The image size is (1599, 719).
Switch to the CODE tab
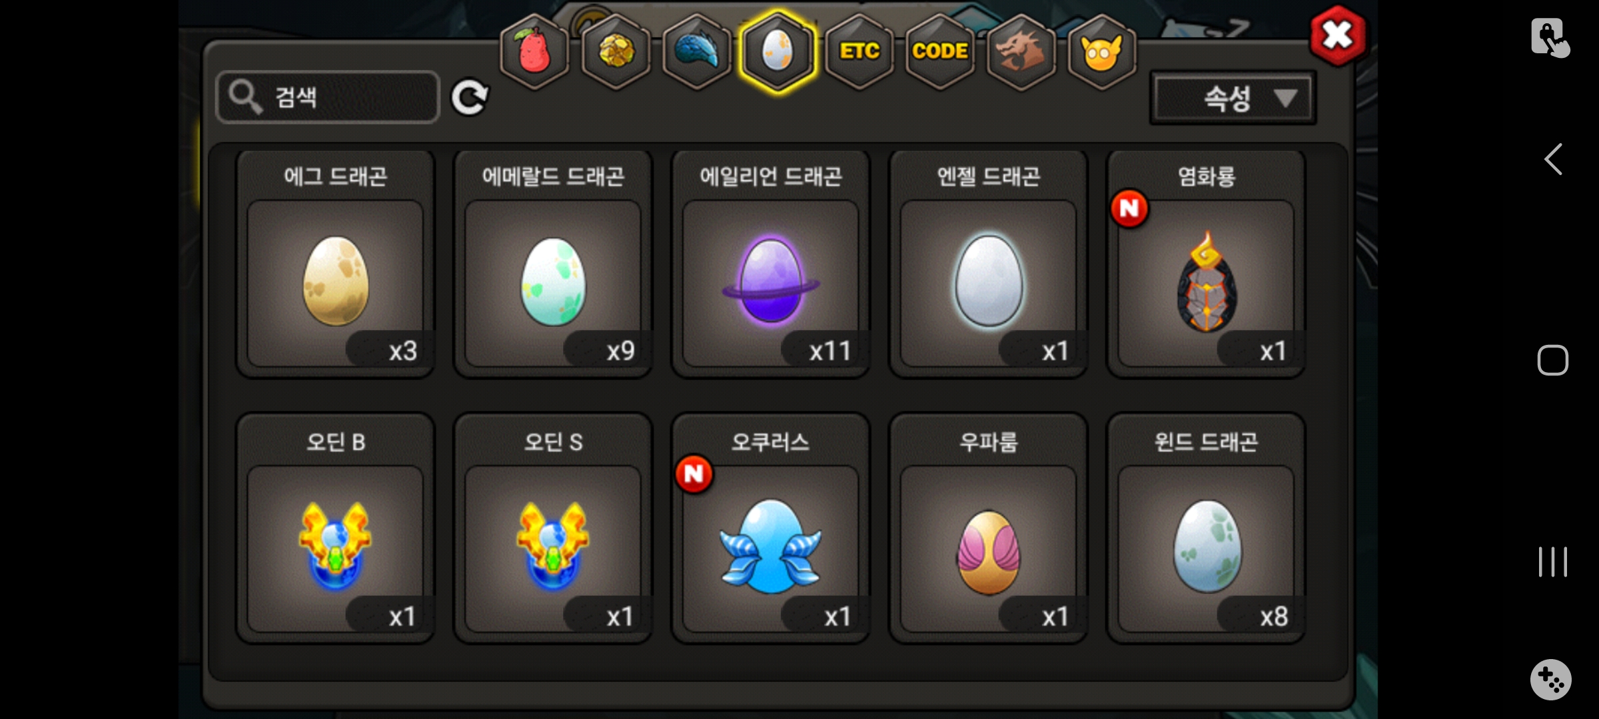[x=940, y=51]
